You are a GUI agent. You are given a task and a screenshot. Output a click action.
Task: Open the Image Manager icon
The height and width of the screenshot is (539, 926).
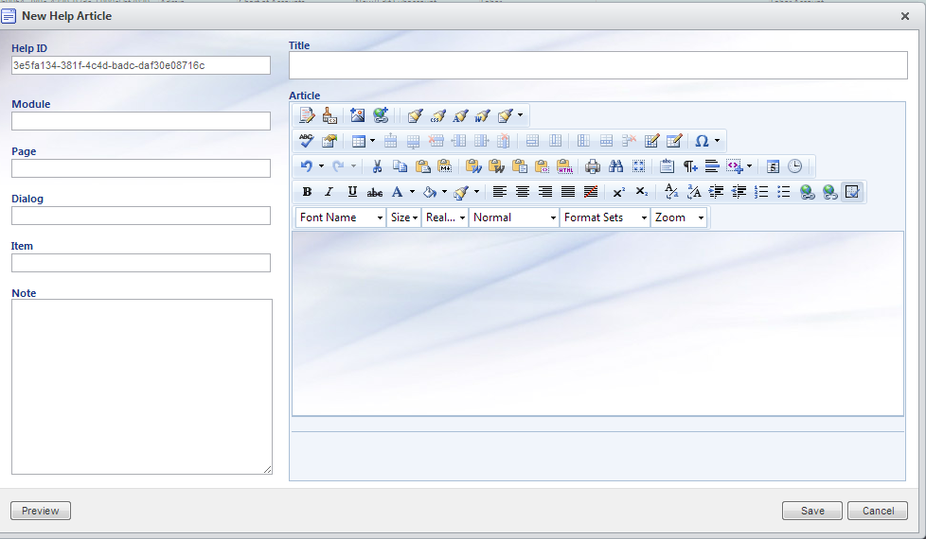coord(357,115)
